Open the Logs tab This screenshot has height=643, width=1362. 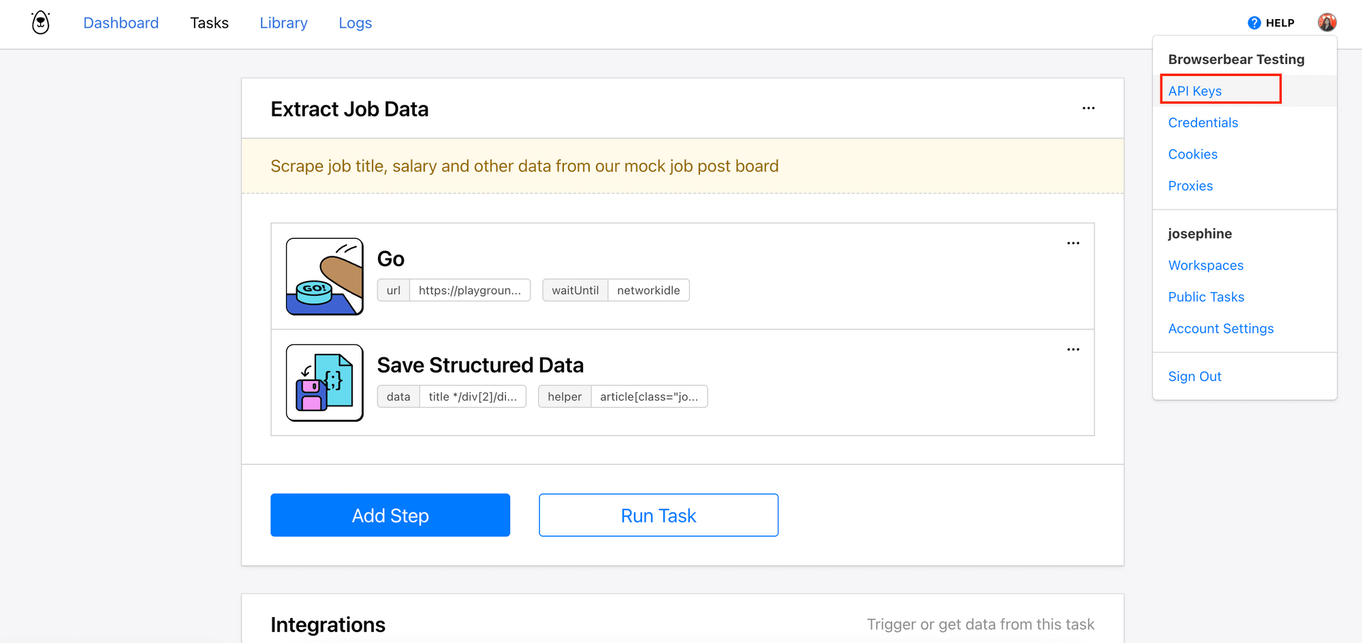[355, 23]
